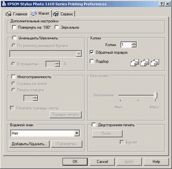
Task: Select Печать плаката radio button
Action: pos(13,90)
